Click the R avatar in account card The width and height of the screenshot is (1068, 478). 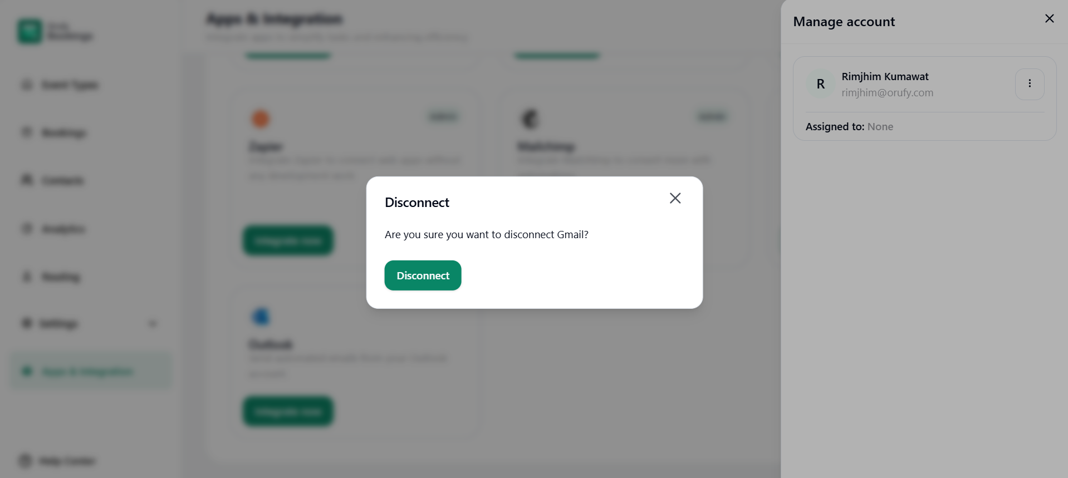(x=820, y=84)
